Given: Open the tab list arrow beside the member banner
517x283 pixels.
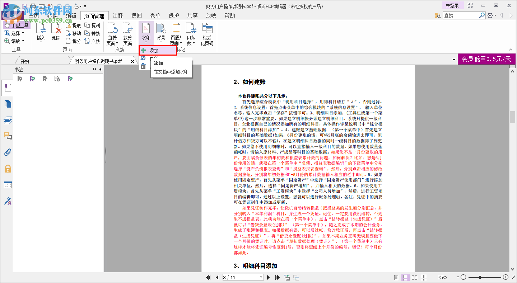Looking at the screenshot, I should [454, 60].
